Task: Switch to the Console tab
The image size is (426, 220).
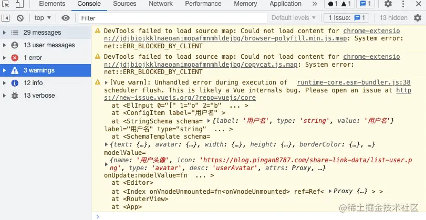Action: (89, 4)
